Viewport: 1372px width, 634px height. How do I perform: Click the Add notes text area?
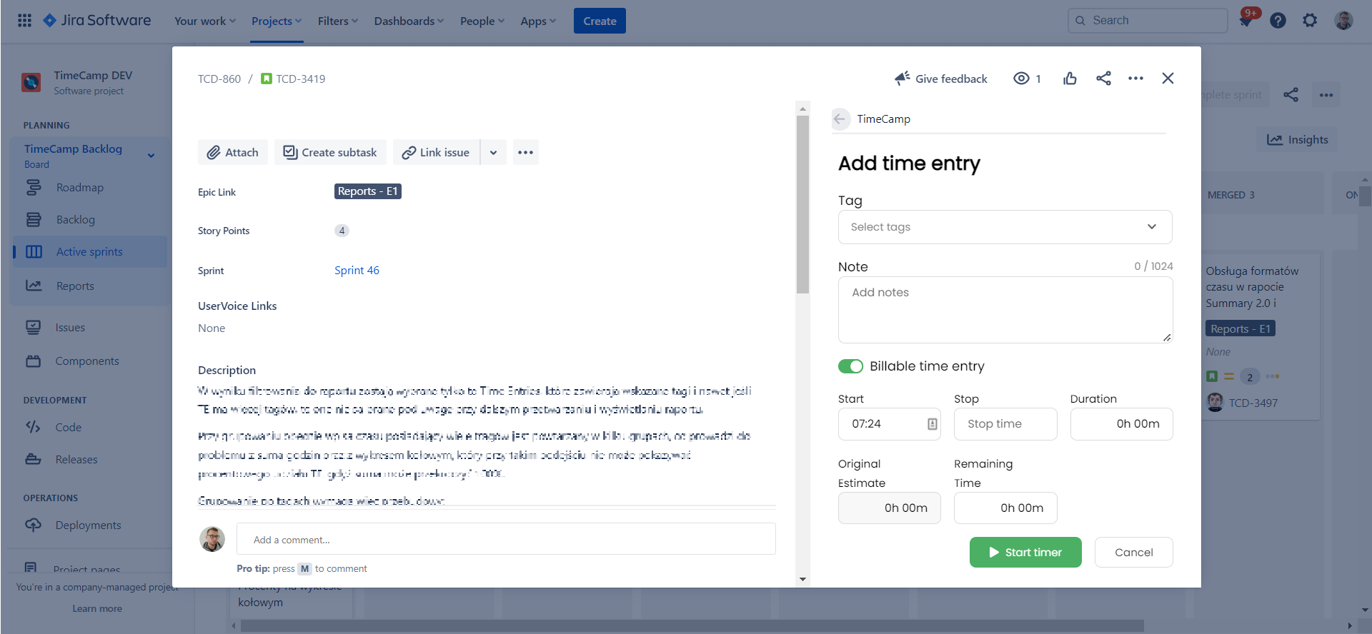pos(1005,310)
